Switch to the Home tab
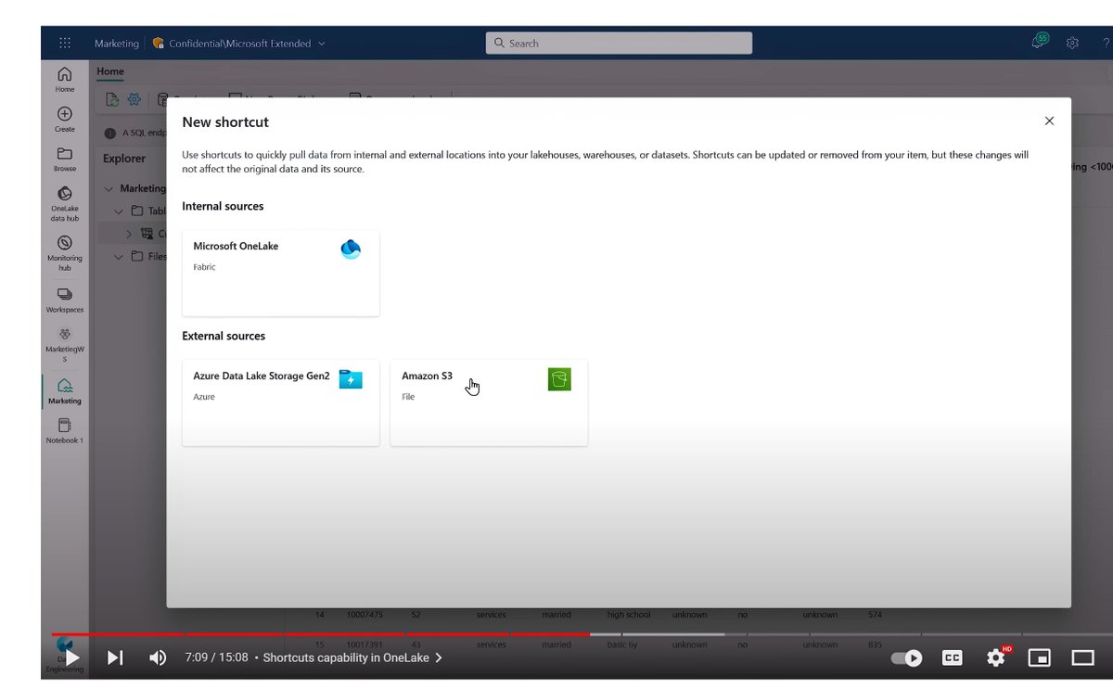Viewport: 1113px width, 689px height. click(110, 71)
